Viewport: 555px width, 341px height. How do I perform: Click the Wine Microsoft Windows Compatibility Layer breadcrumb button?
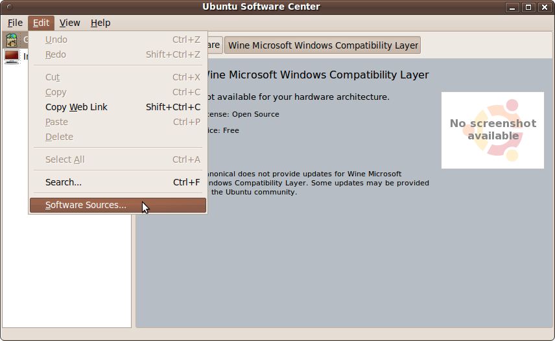click(x=322, y=45)
